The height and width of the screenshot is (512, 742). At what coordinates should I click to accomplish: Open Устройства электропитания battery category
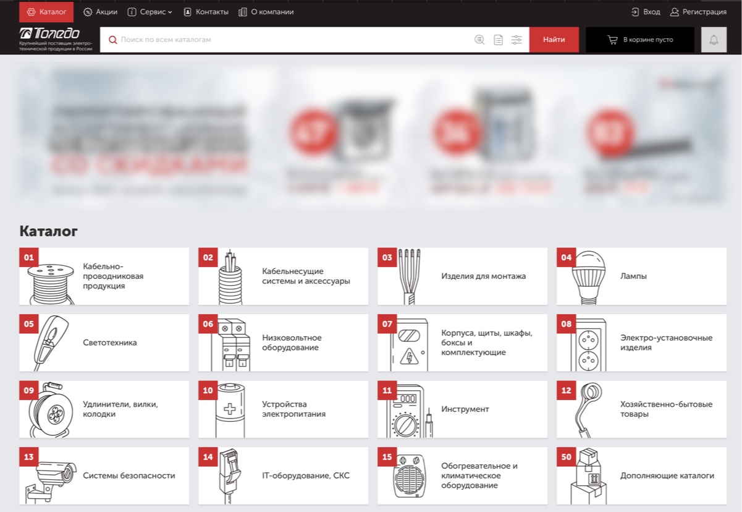tap(283, 409)
